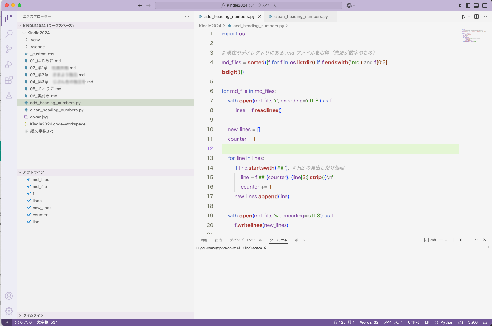Open the ポート panel tab
Viewport: 492px width, 326px height.
300,240
